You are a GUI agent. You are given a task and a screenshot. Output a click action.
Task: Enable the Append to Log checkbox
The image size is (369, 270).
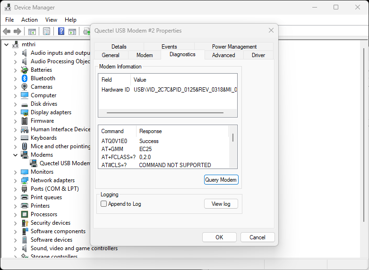103,203
